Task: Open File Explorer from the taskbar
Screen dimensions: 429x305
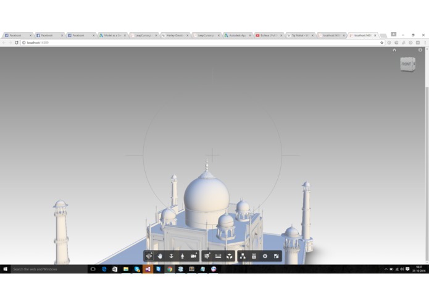Action: coord(126,269)
